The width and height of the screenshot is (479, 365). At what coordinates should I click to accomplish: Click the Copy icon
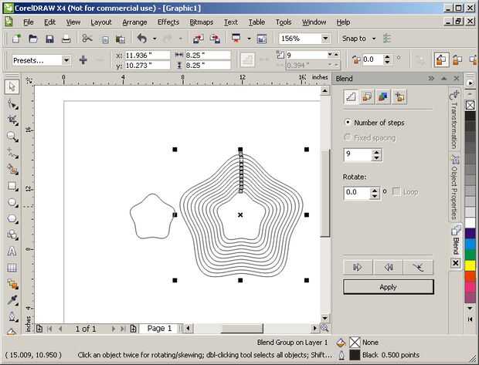(105, 39)
